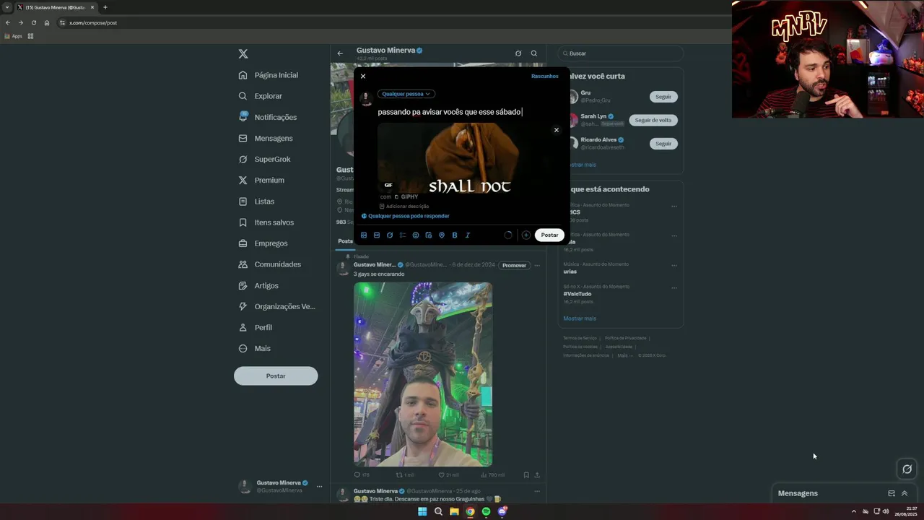The width and height of the screenshot is (924, 520).
Task: Follow Ricardo Alves with Seguir button
Action: click(x=663, y=144)
